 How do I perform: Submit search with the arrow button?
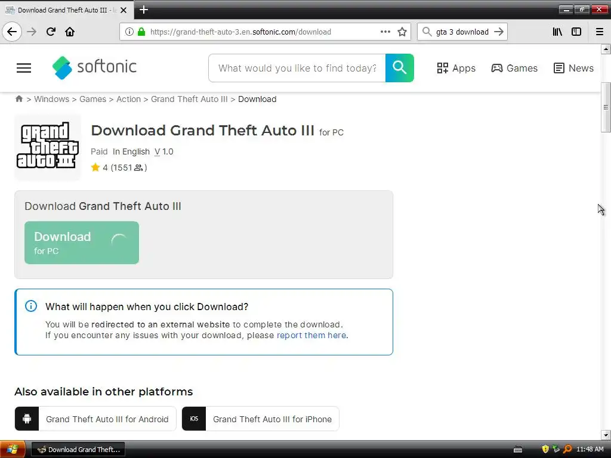pyautogui.click(x=498, y=32)
